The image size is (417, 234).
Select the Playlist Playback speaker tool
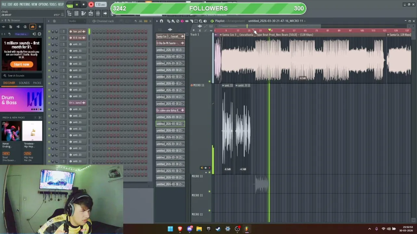(205, 21)
